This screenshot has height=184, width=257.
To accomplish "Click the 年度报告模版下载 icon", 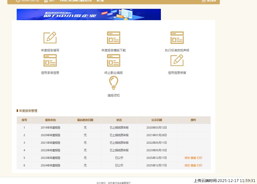I will [113, 38].
